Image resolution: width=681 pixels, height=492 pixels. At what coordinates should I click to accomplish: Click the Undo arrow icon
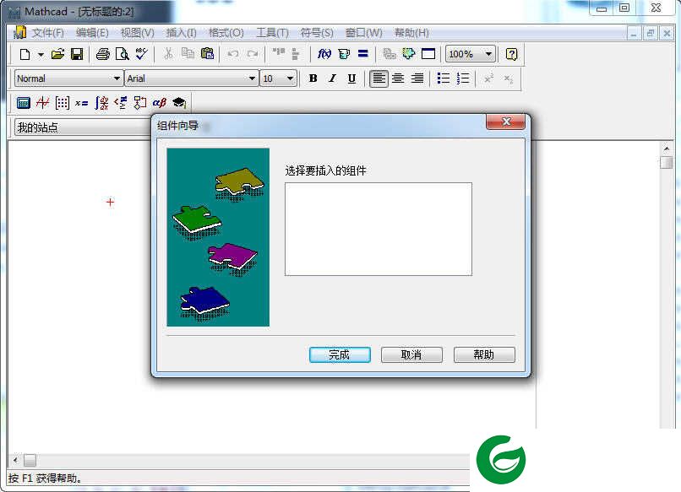[233, 54]
